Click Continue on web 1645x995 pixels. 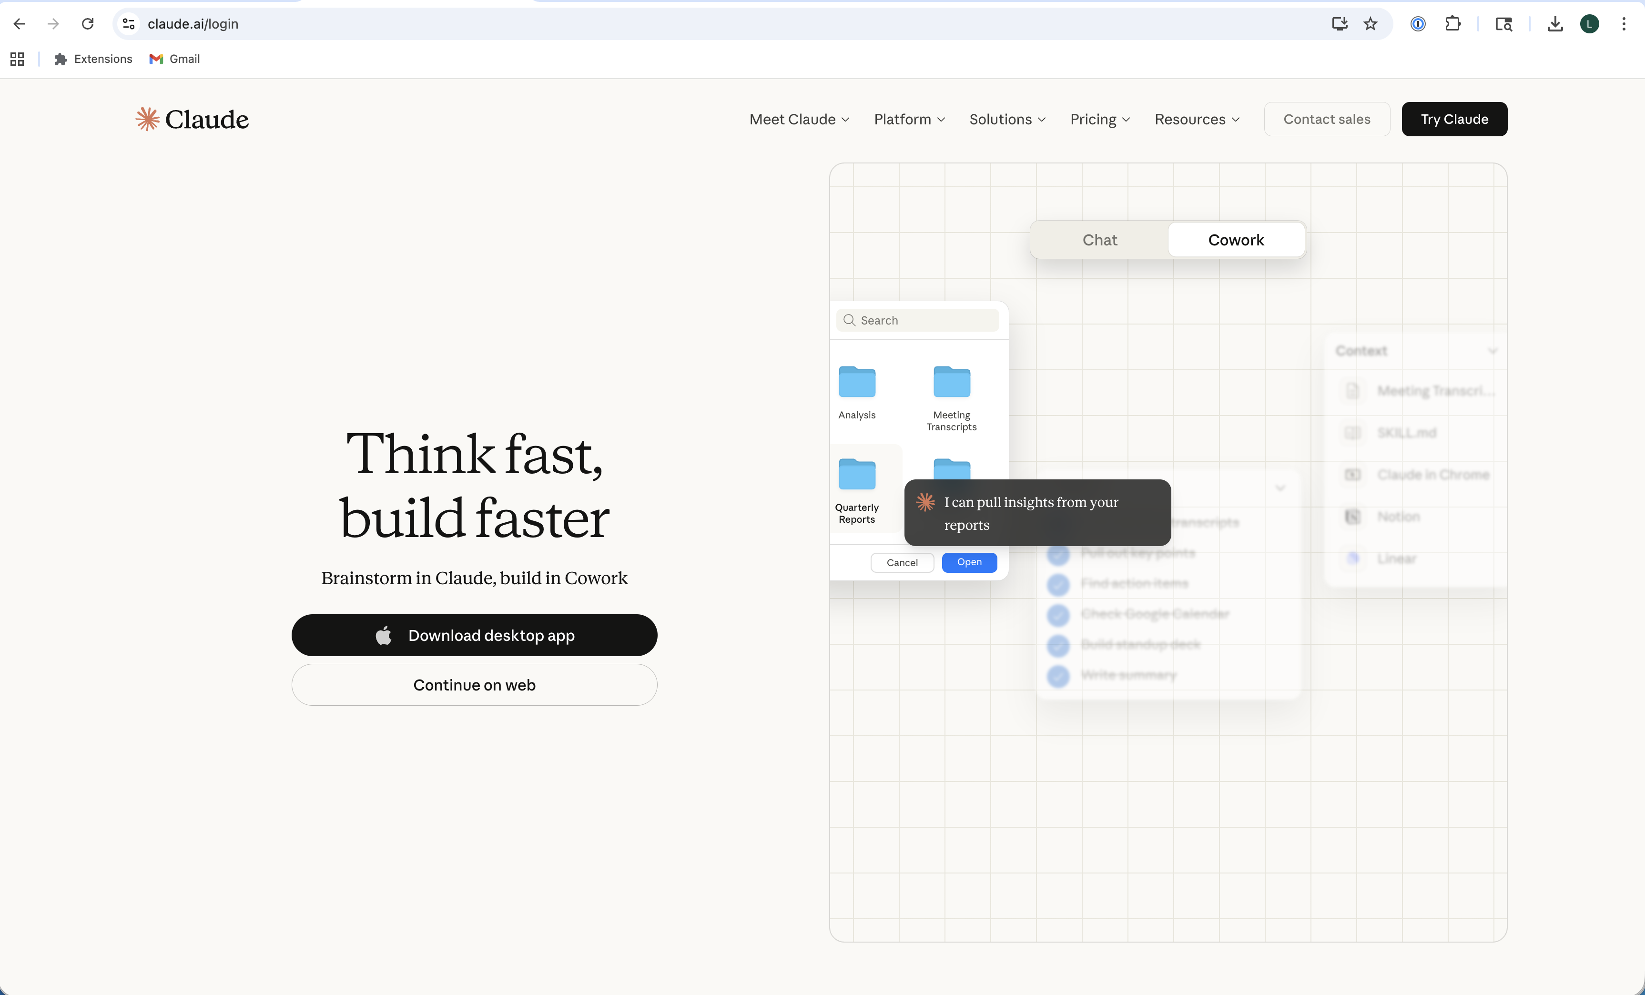474,684
